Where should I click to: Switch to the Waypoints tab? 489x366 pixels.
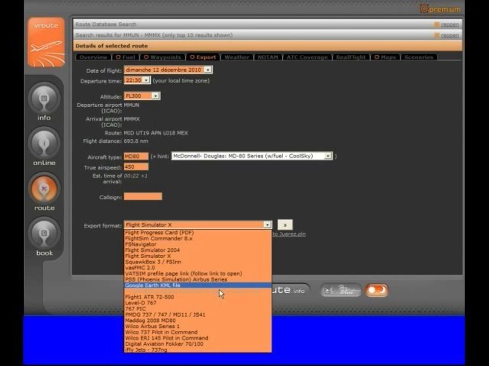click(162, 57)
